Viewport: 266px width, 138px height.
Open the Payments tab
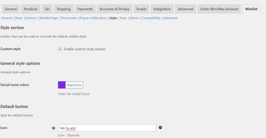(85, 9)
